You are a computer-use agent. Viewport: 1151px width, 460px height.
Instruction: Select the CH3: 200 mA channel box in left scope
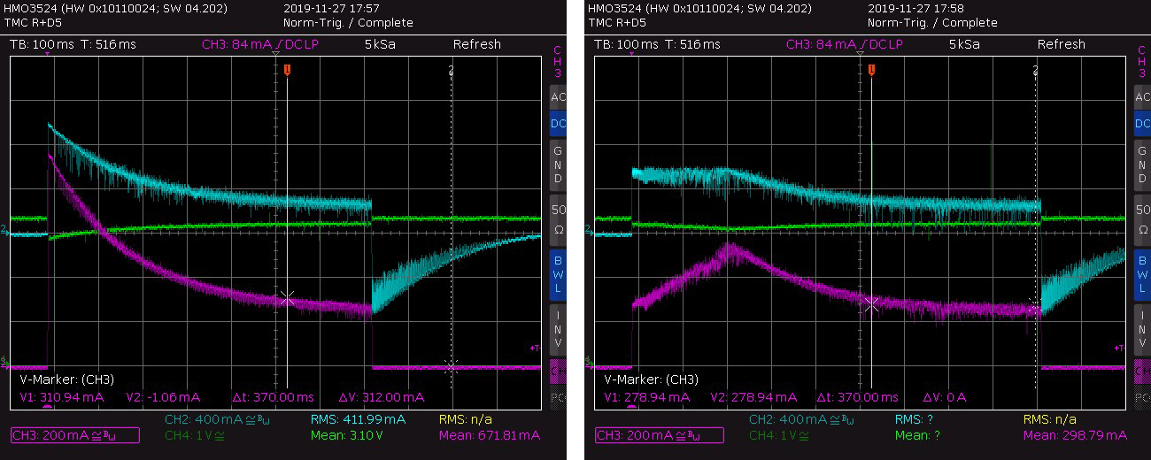pos(75,435)
